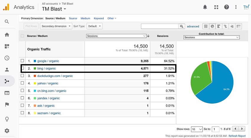
Task: Open the duckduckgo.com / organic link
Action: click(x=55, y=76)
